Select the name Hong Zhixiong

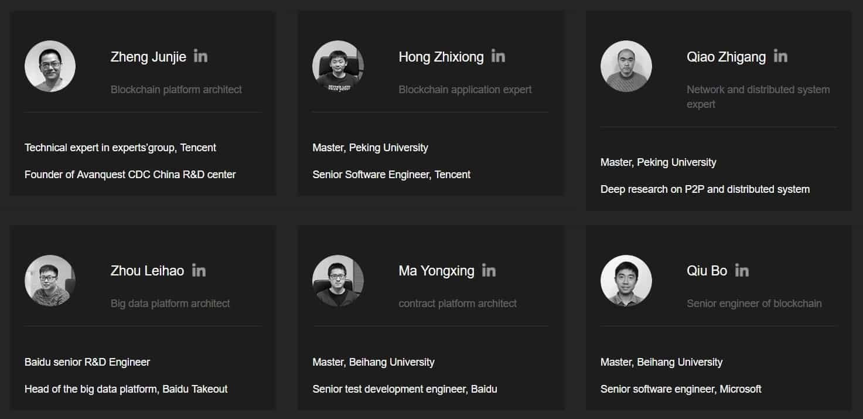[441, 57]
